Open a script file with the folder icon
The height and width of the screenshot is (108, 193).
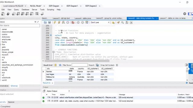(x=45, y=22)
